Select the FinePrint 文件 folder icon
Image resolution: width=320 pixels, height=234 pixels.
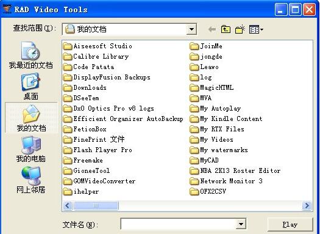click(68, 140)
